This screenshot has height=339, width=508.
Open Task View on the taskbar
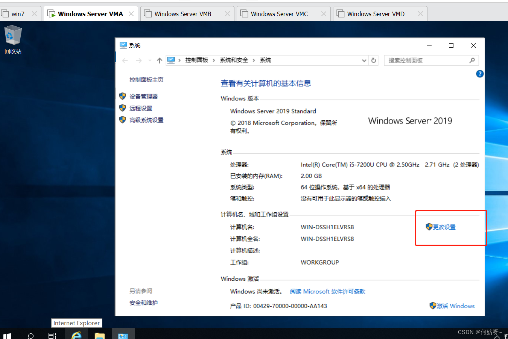(52, 335)
